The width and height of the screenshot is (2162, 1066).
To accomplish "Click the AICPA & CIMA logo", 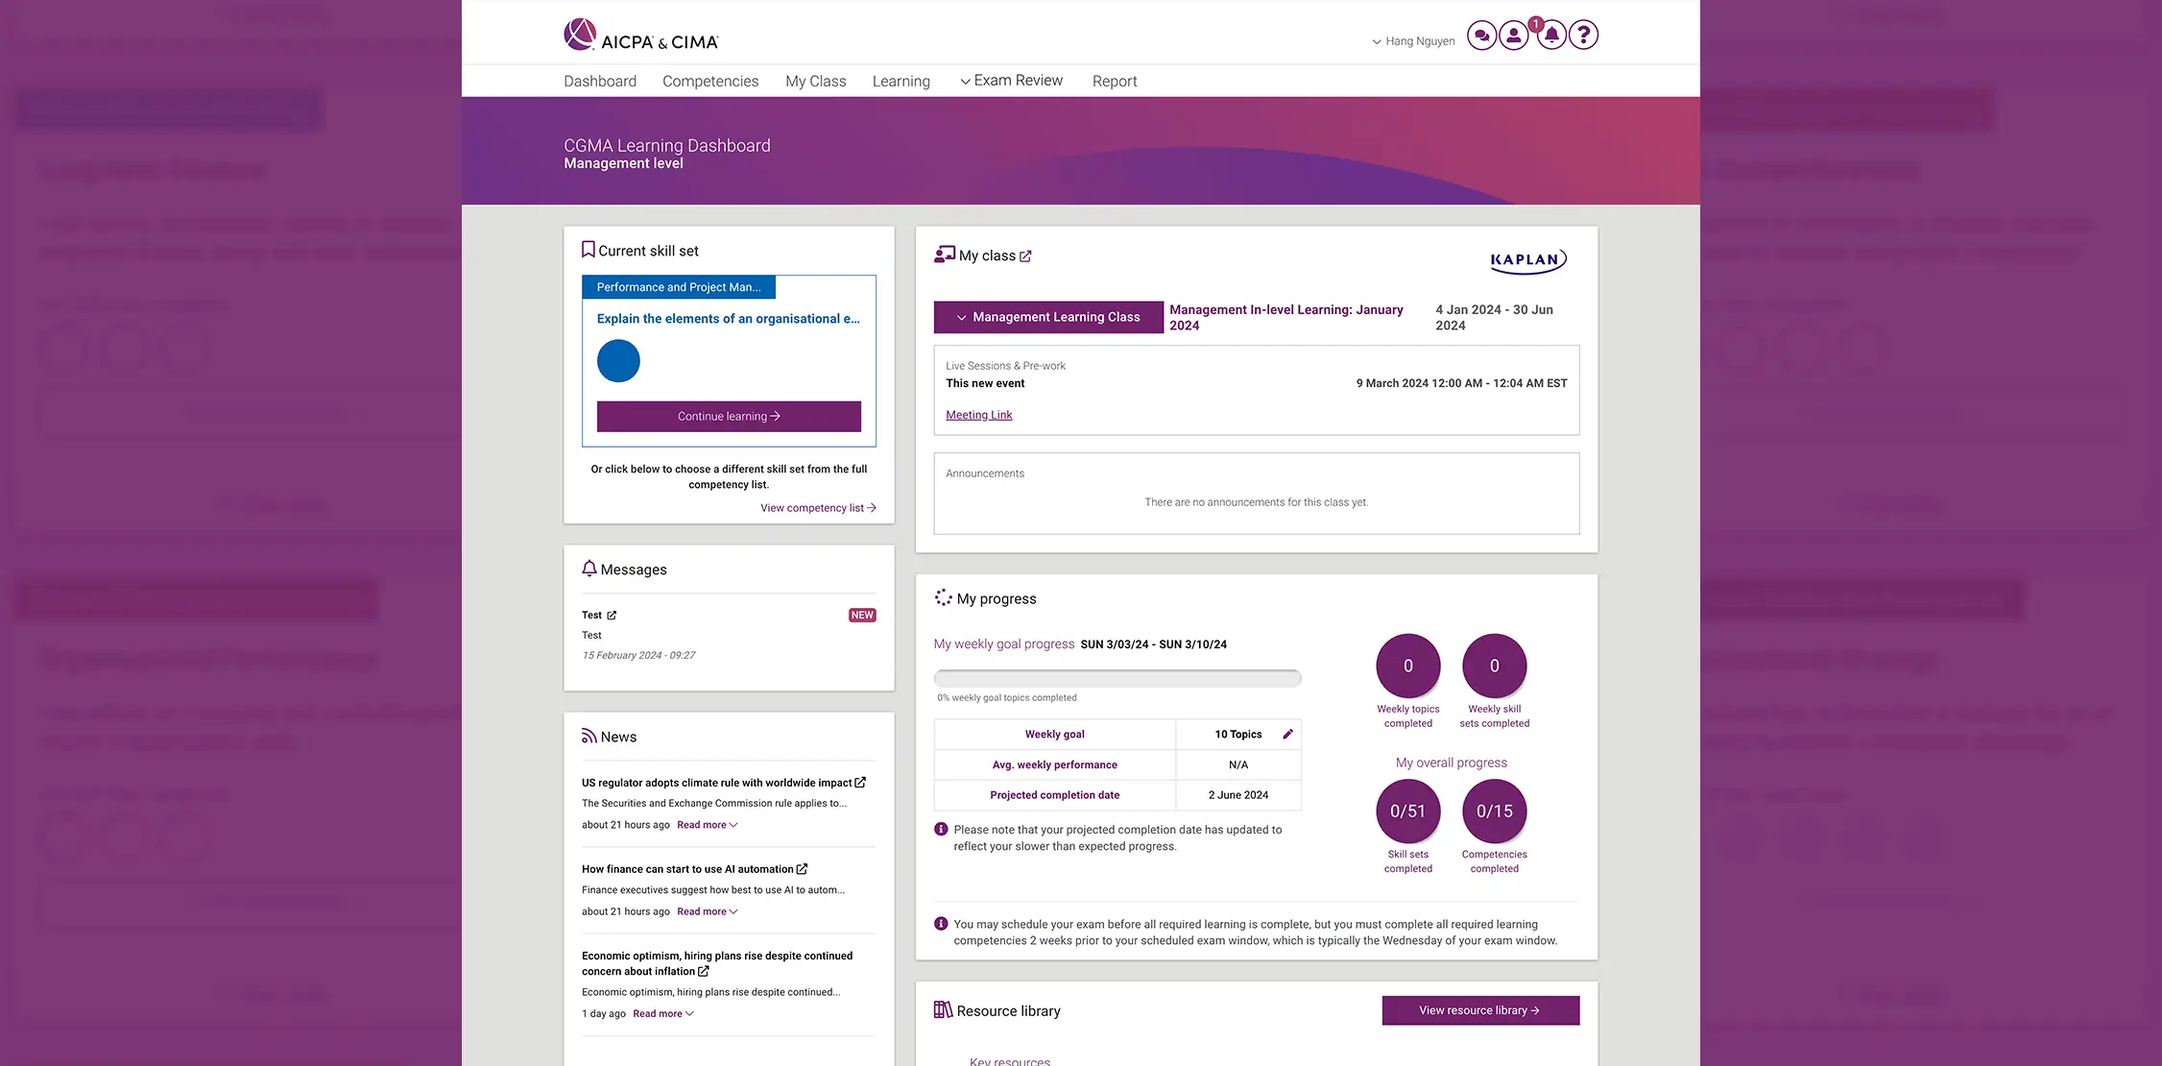I will click(x=641, y=36).
